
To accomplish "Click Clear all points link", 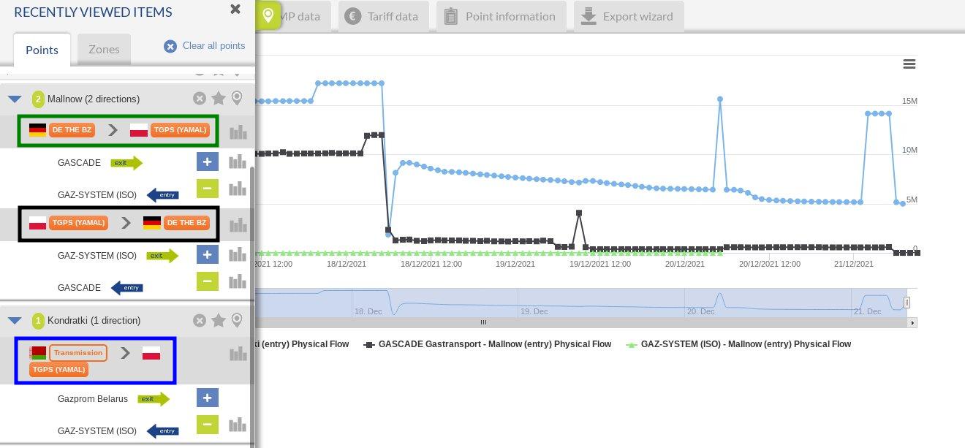I will click(205, 46).
